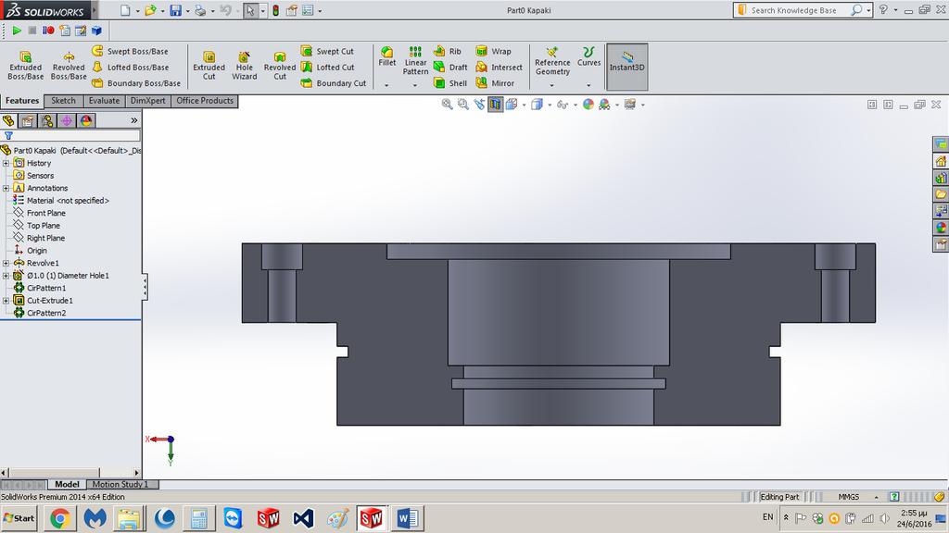Play the macro with green arrow
This screenshot has height=533, width=949.
point(17,31)
